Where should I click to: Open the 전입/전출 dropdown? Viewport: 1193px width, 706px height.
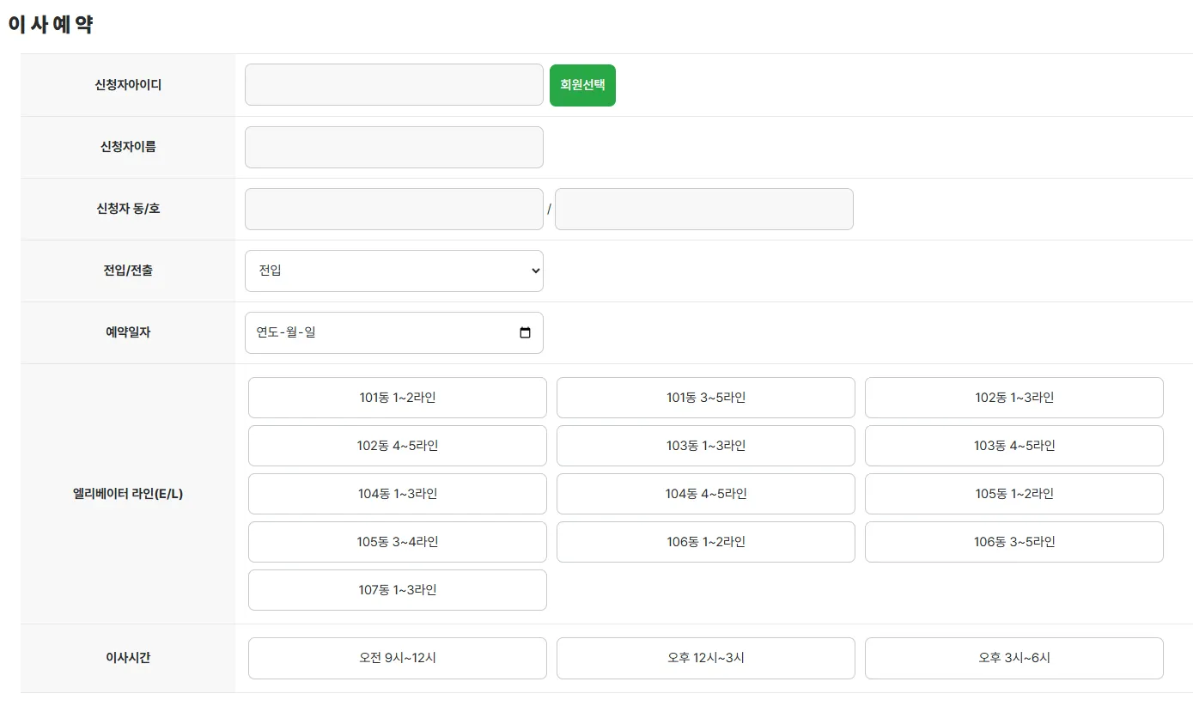(393, 271)
